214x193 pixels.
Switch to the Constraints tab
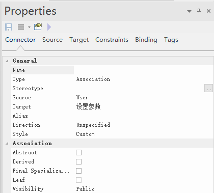(112, 40)
